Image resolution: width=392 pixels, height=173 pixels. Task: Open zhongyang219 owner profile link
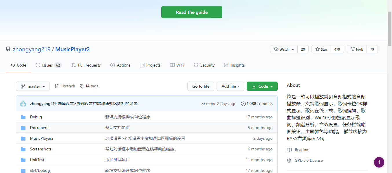pyautogui.click(x=32, y=49)
